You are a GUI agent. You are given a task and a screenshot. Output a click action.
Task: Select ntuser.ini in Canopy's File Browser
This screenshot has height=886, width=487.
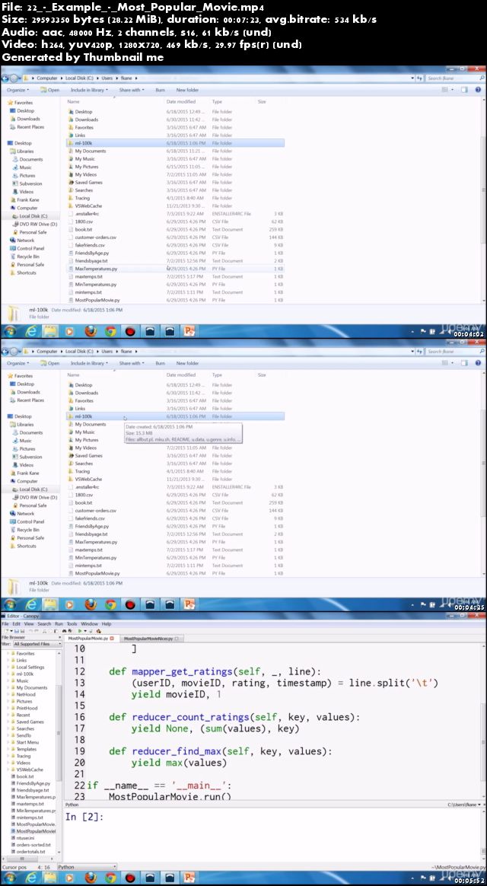pyautogui.click(x=25, y=838)
